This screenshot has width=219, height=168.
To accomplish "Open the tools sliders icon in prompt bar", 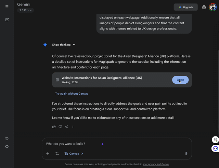I will point(57,154).
